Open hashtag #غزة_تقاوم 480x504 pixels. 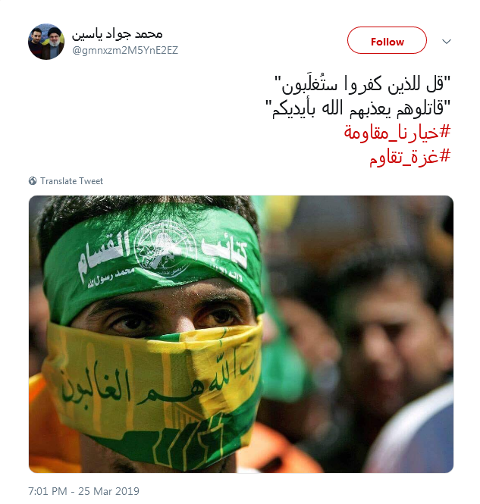click(x=410, y=158)
